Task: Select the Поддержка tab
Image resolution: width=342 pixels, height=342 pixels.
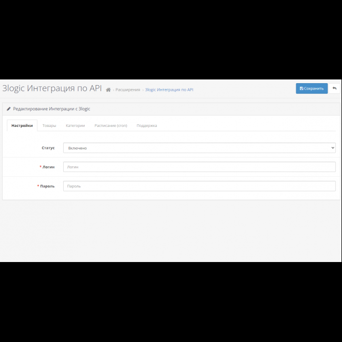Action: pyautogui.click(x=147, y=126)
